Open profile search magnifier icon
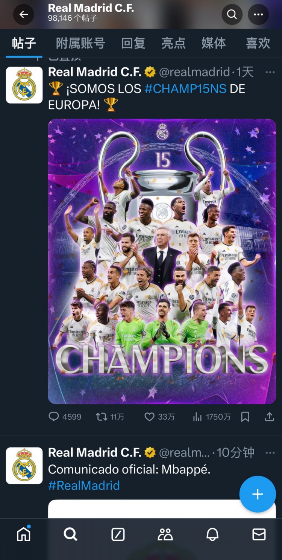The width and height of the screenshot is (282, 560). click(232, 15)
